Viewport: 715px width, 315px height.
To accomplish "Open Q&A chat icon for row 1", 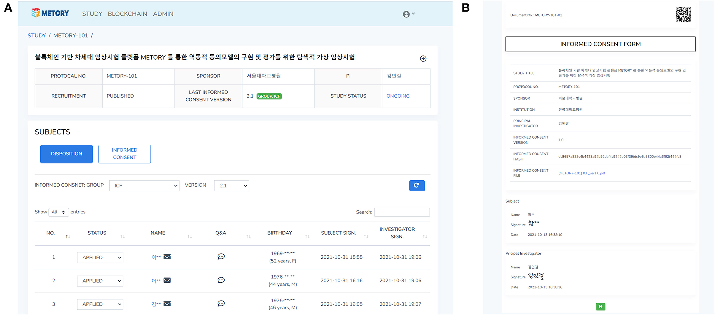I will (221, 257).
